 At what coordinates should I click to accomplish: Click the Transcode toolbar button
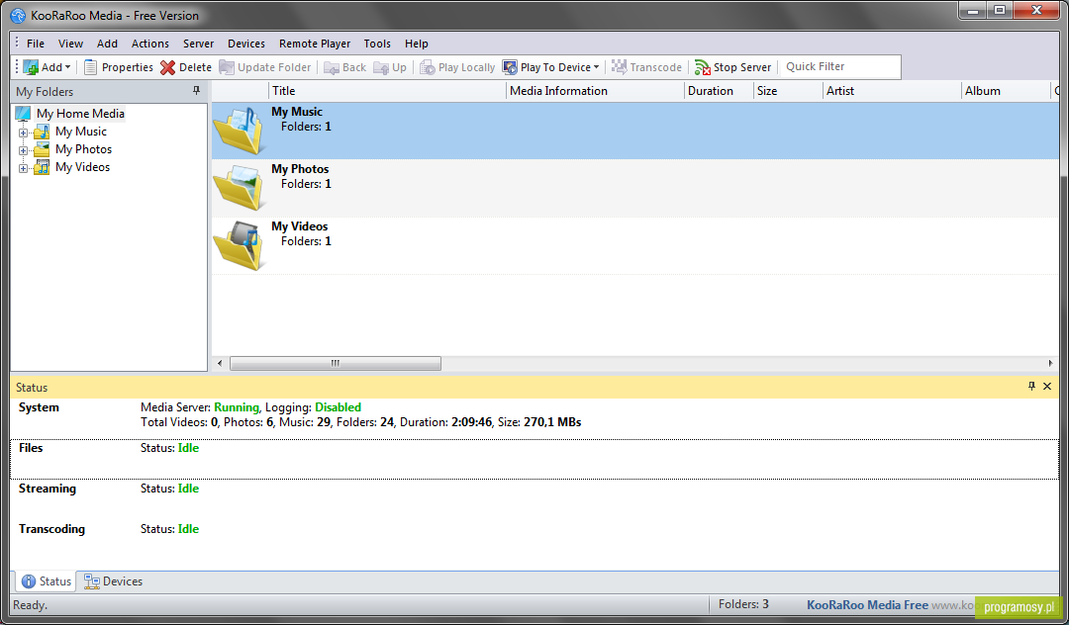coord(646,67)
